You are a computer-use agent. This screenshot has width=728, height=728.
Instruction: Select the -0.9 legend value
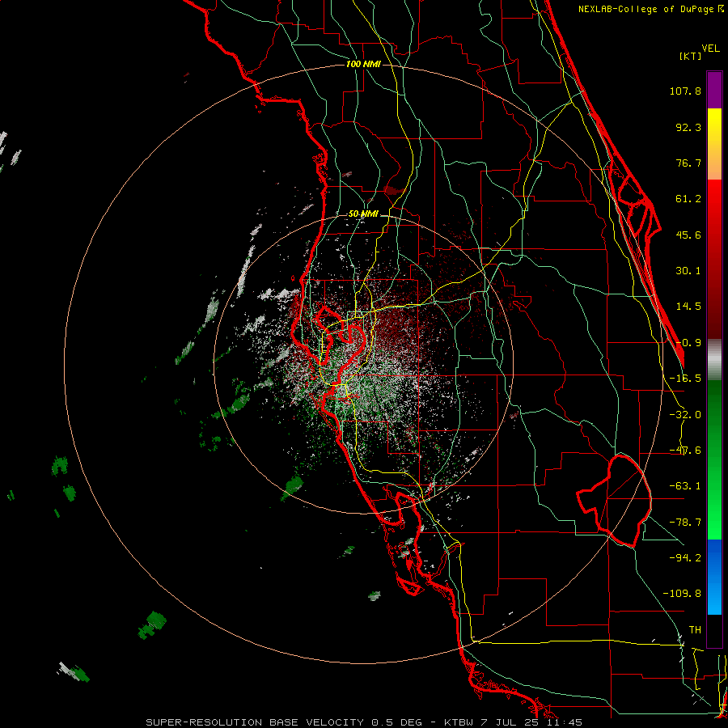tap(688, 343)
